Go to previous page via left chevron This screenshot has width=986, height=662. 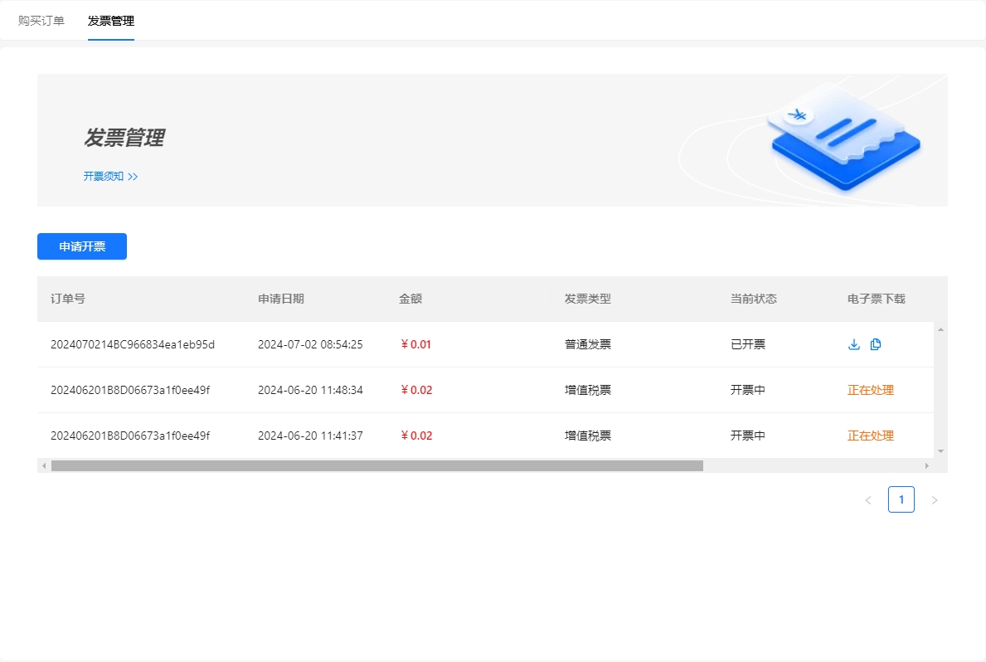[x=868, y=499]
